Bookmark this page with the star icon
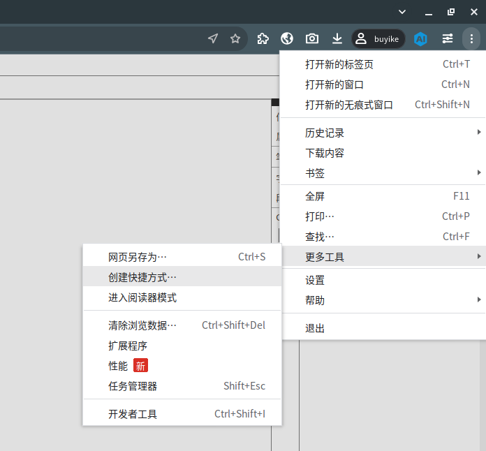 point(235,38)
